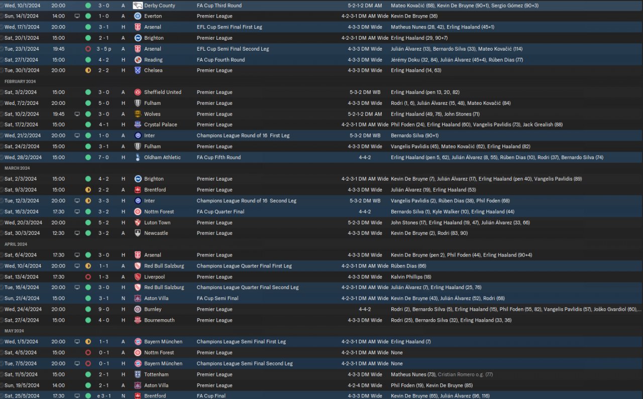Click the FA Cup Fifth Round competition text
The width and height of the screenshot is (643, 399).
pyautogui.click(x=219, y=157)
